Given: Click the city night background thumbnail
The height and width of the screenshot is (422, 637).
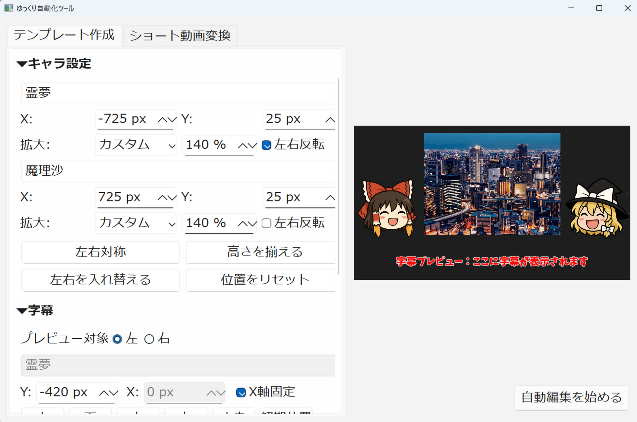Looking at the screenshot, I should (x=492, y=184).
